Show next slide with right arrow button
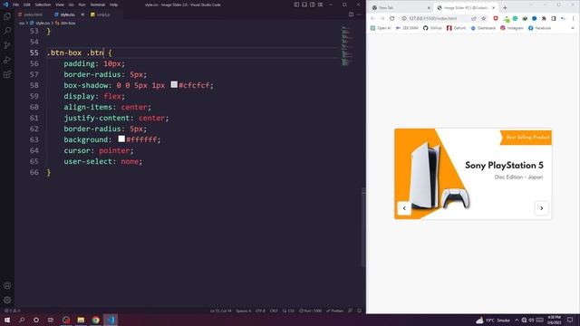This screenshot has height=326, width=580. 542,208
